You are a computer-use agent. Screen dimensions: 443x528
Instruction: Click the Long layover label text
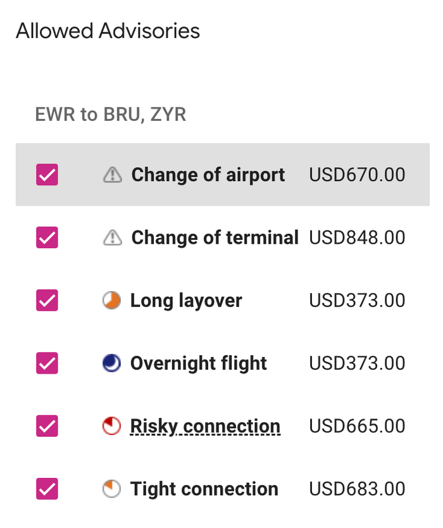[x=186, y=300]
